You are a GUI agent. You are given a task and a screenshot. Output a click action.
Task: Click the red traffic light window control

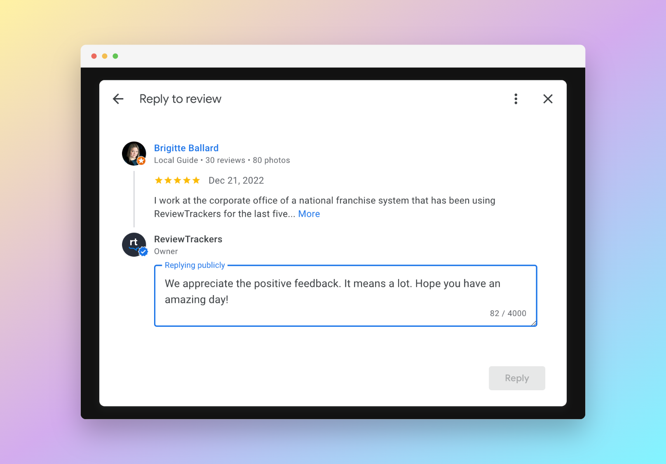pos(94,56)
